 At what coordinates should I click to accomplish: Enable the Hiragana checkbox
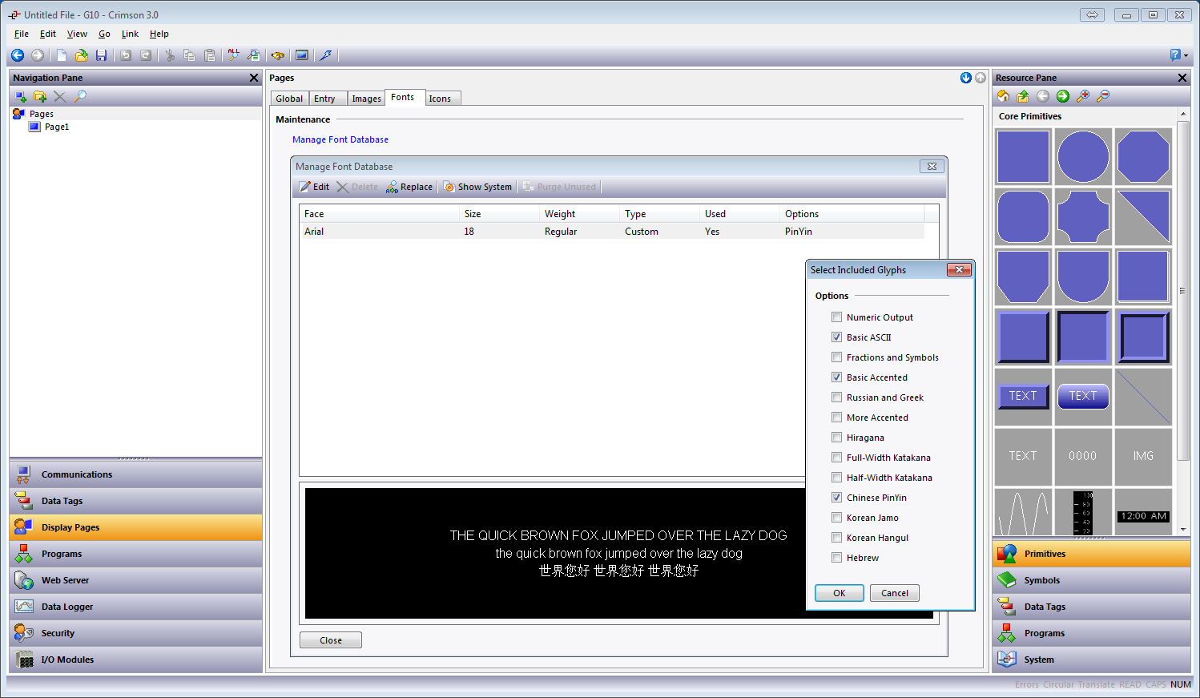click(x=836, y=438)
